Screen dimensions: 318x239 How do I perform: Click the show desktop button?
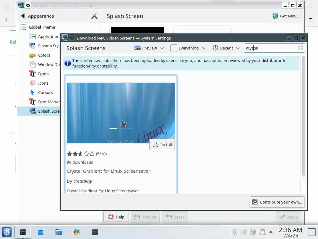[312, 232]
